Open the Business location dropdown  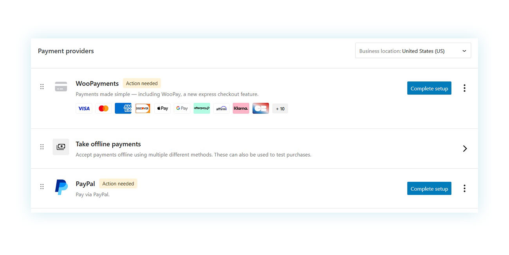[413, 51]
